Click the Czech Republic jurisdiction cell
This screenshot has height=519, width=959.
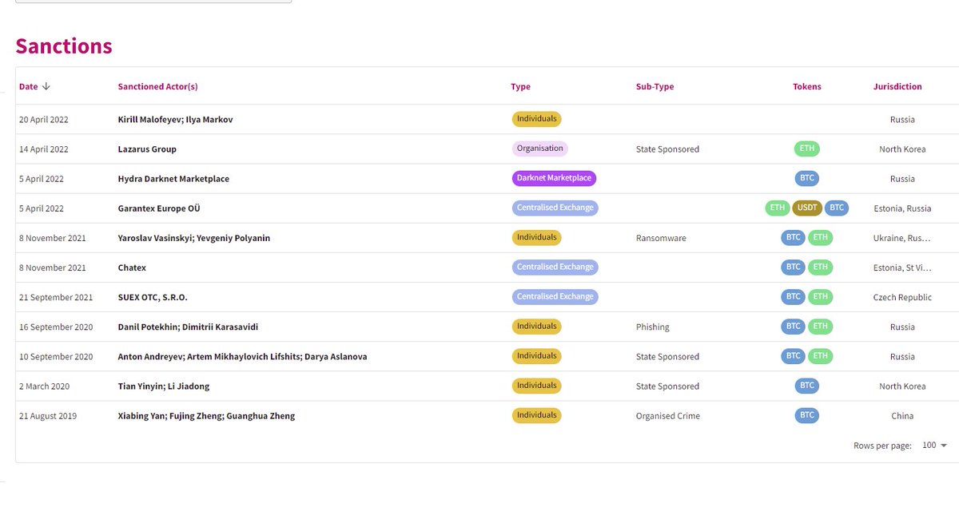(x=902, y=297)
